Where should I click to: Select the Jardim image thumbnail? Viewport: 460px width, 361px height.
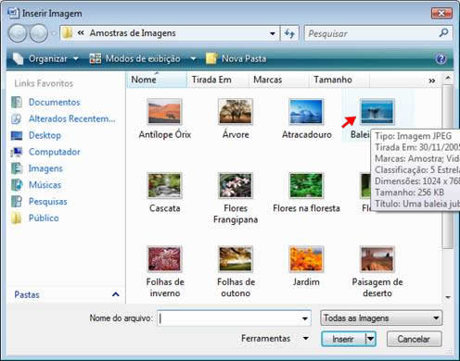click(306, 259)
